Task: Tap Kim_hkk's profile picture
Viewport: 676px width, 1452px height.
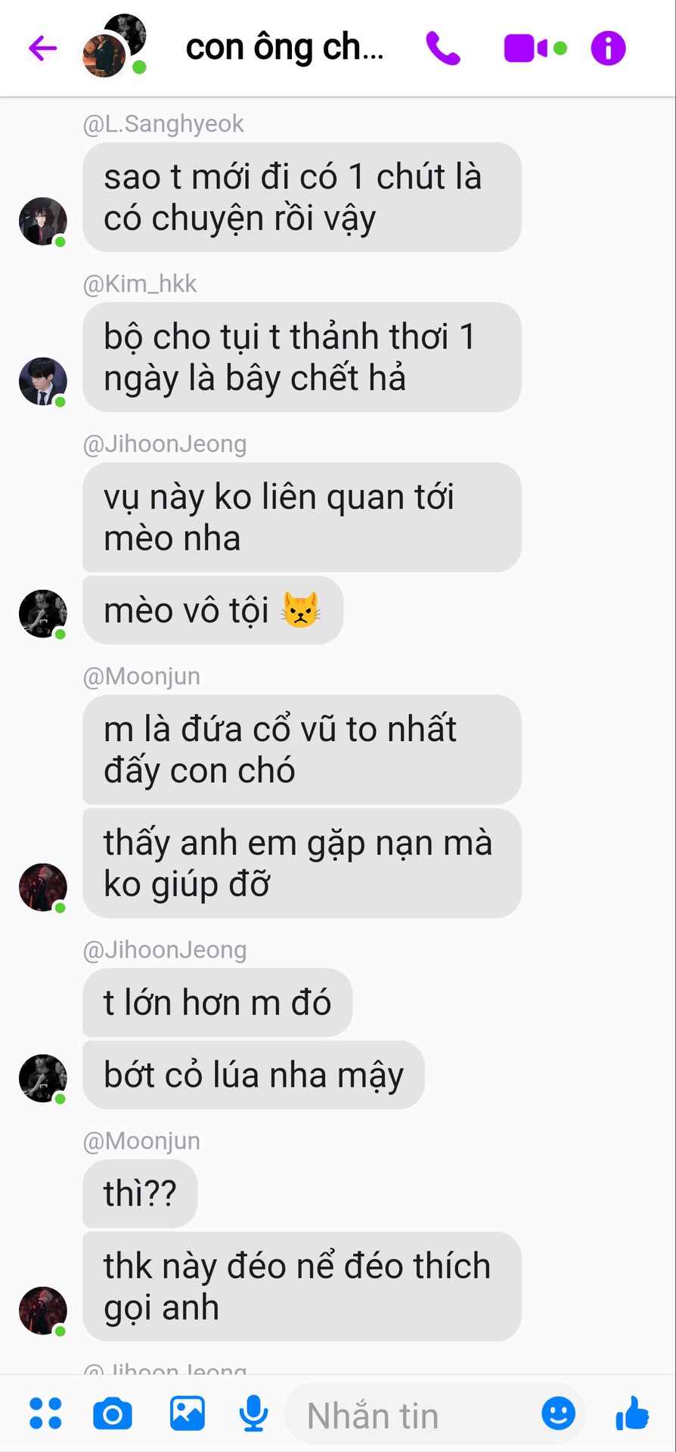Action: (43, 381)
